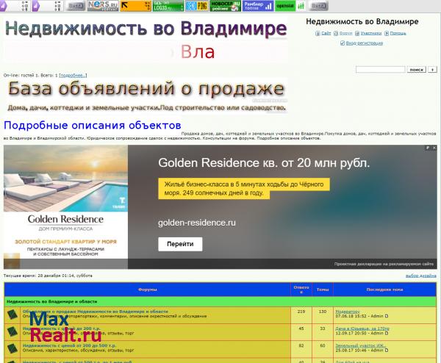Screen dimensions: 441x363
Task: Click the Перейти ad button
Action: (180, 244)
